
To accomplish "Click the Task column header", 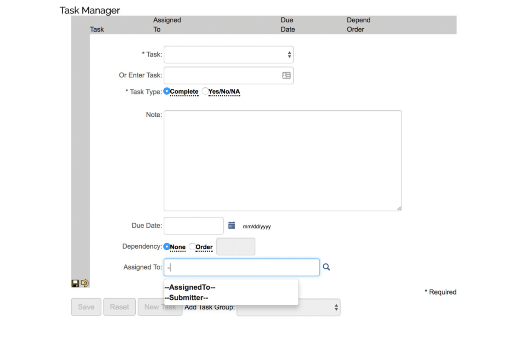I will coord(97,29).
